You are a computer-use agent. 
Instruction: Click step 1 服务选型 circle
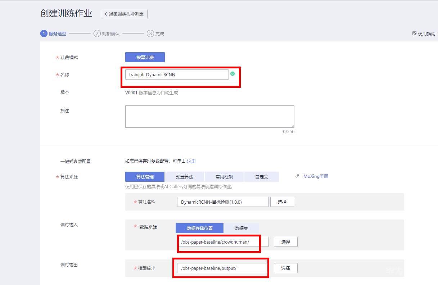44,33
